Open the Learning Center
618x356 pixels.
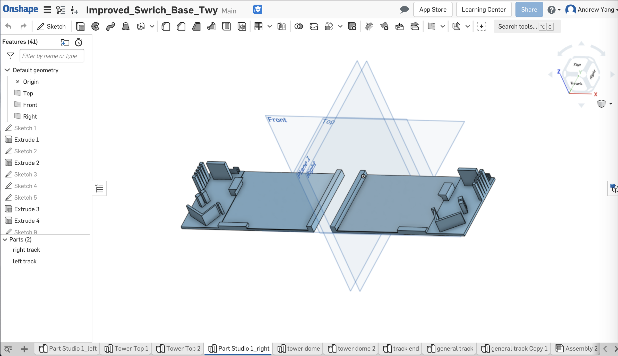483,9
